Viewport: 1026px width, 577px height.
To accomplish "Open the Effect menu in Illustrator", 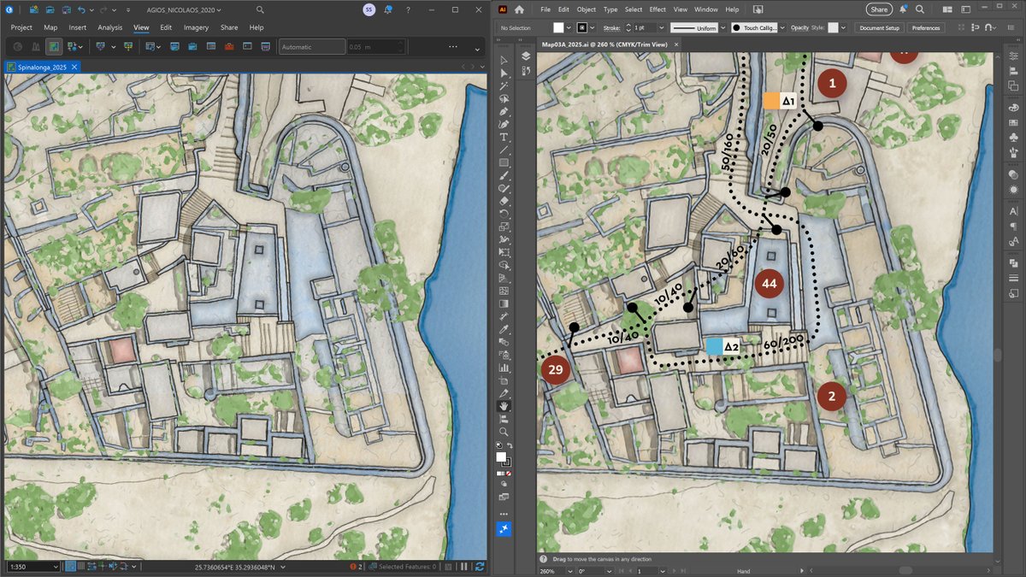I will pyautogui.click(x=656, y=9).
